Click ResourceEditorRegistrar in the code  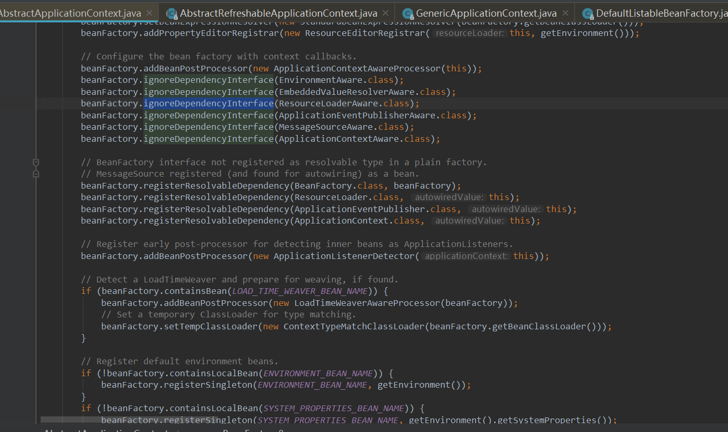(365, 33)
